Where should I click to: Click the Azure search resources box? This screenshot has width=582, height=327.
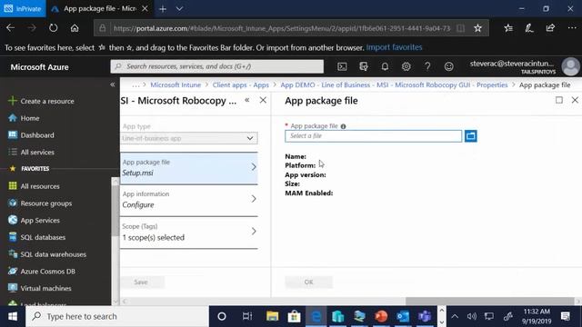(x=216, y=66)
